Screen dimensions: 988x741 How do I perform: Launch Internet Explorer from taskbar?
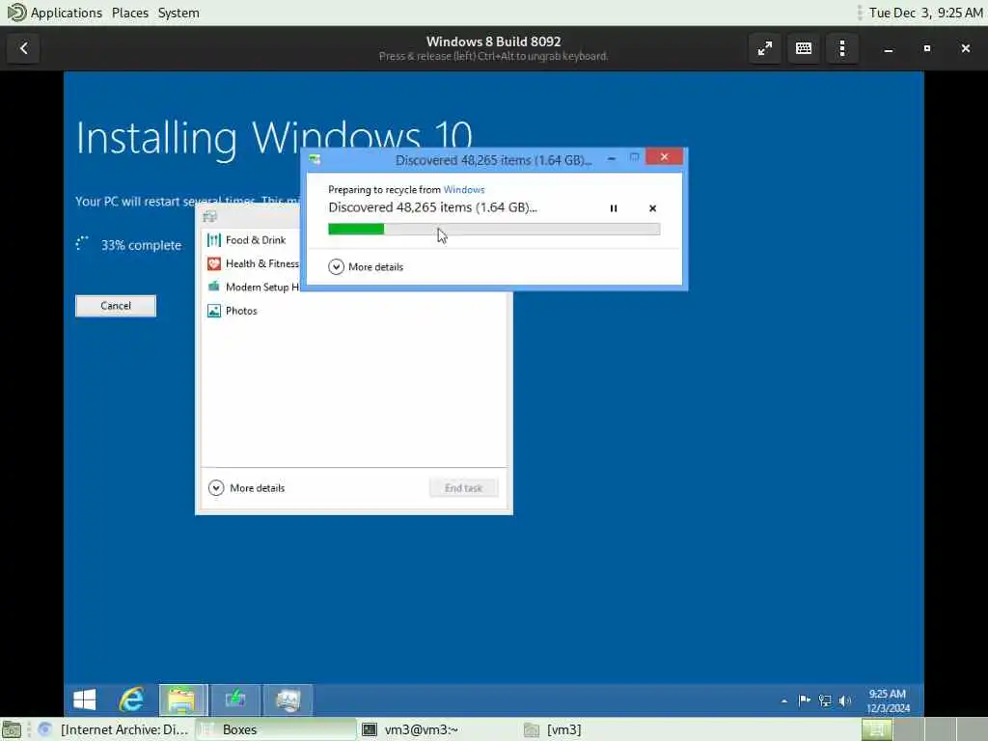point(131,700)
